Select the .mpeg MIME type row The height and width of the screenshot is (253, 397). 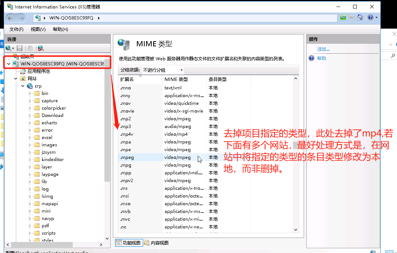pos(148,157)
